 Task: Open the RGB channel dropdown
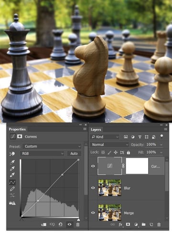coord(42,154)
